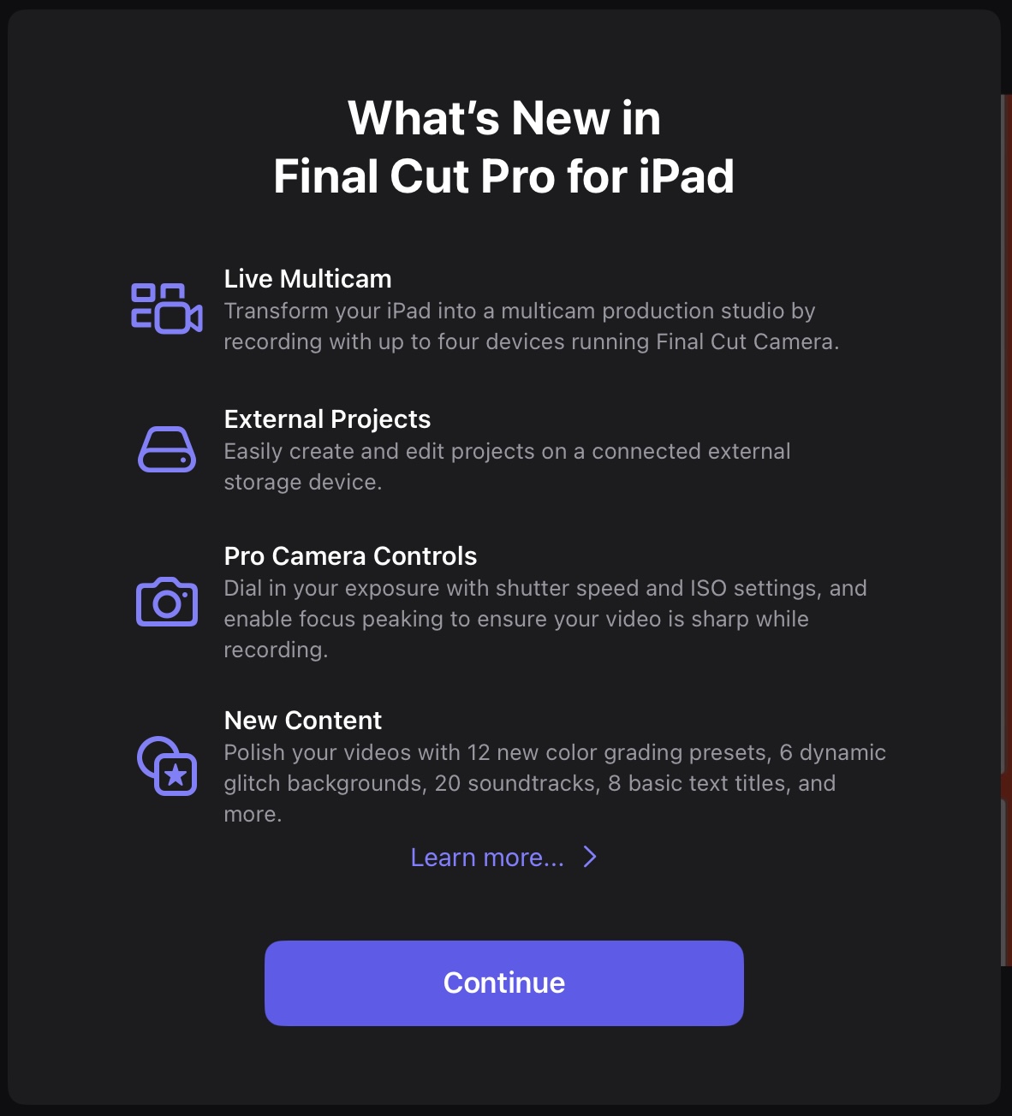This screenshot has height=1116, width=1012.
Task: Click the word "more." under New Content
Action: 253,815
